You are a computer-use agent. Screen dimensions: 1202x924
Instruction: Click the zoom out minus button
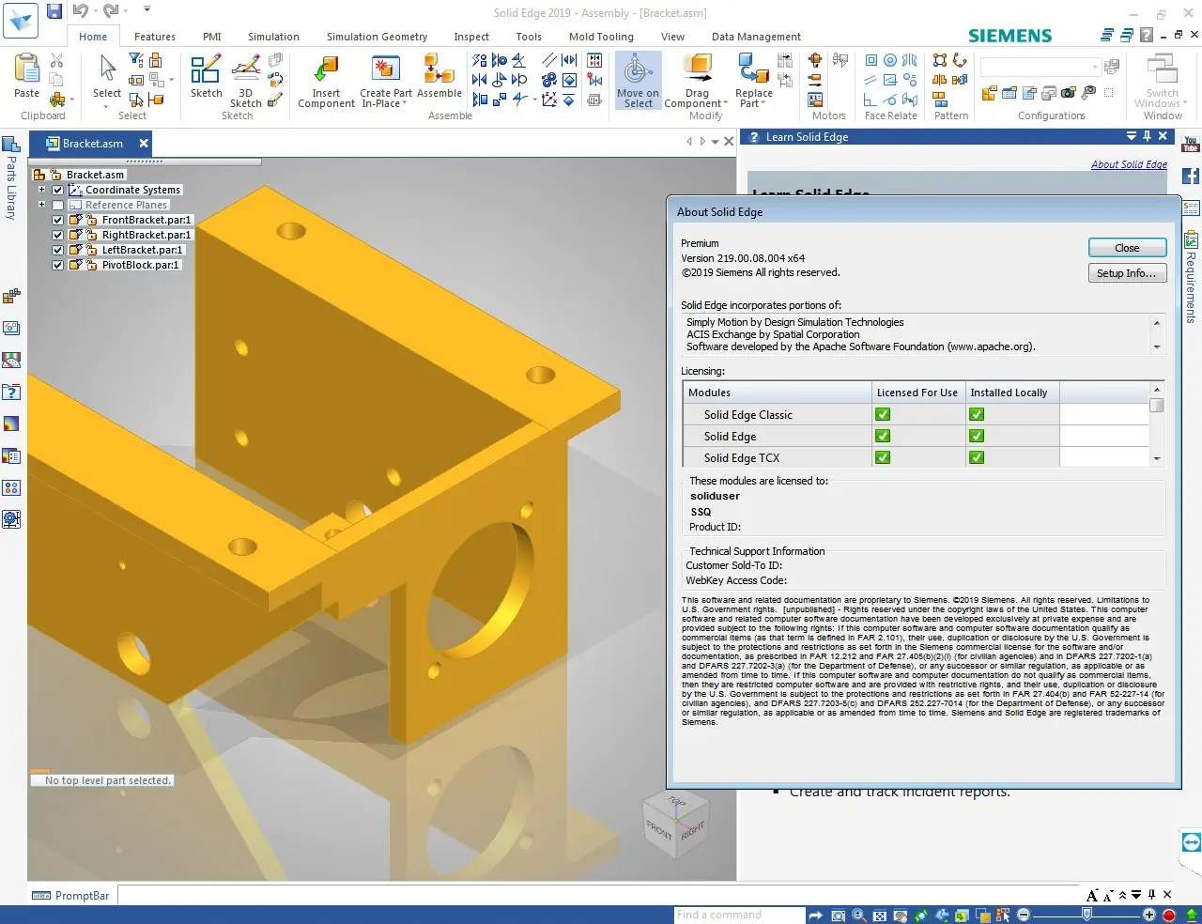point(1024,915)
